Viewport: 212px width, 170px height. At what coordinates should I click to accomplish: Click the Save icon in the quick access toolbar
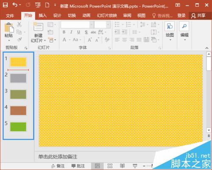[x=5, y=5]
